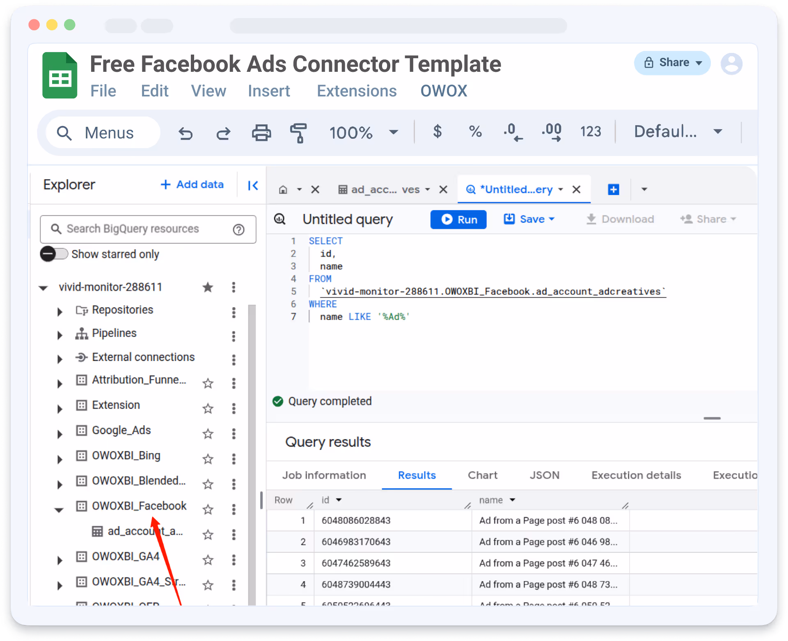Screen dimensions: 788x641
Task: Click the print icon in toolbar
Action: coord(261,133)
